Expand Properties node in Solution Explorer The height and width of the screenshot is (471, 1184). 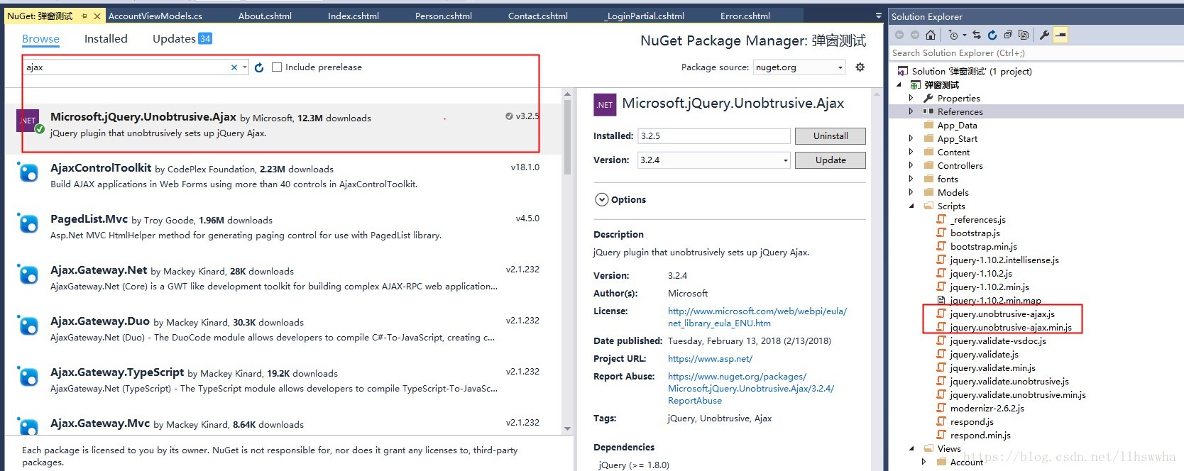pos(911,98)
